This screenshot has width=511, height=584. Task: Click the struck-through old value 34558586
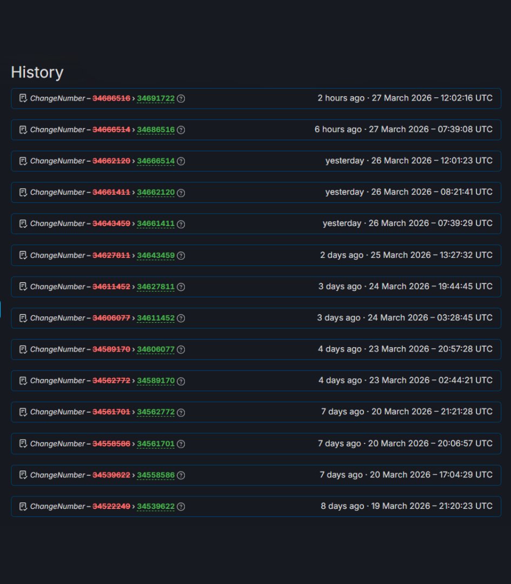[111, 443]
